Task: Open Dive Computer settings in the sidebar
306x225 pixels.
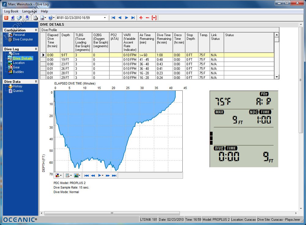Action: 23,39
